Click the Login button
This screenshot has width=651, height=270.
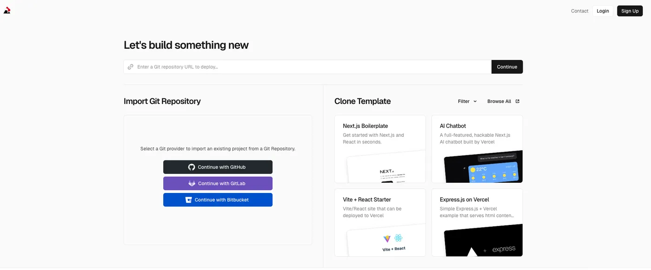pyautogui.click(x=603, y=11)
